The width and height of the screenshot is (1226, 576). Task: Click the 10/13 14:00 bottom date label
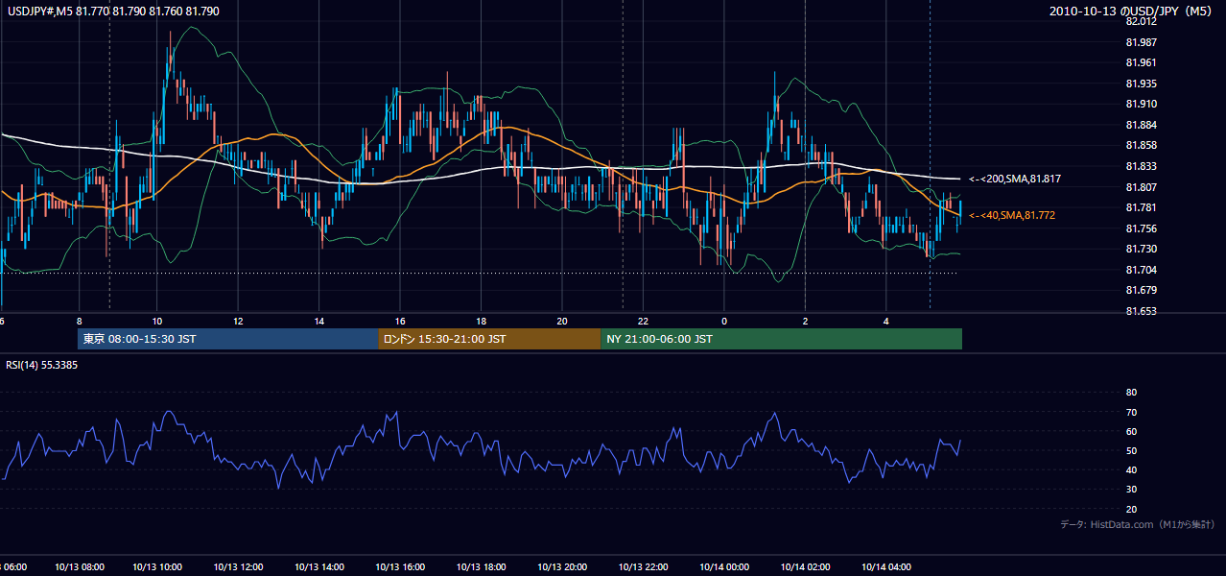(x=319, y=567)
